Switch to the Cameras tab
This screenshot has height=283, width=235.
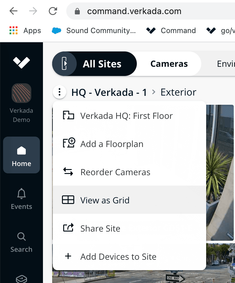[x=169, y=64]
